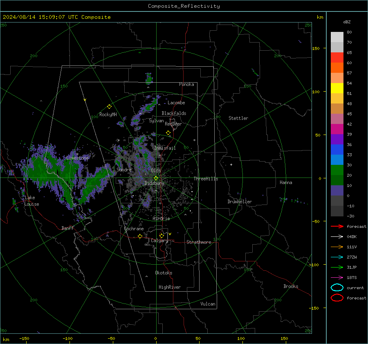Screen dimensions: 368x344
Task: Click the red 65–60 dBZ color swatch
Action: pyautogui.click(x=337, y=58)
